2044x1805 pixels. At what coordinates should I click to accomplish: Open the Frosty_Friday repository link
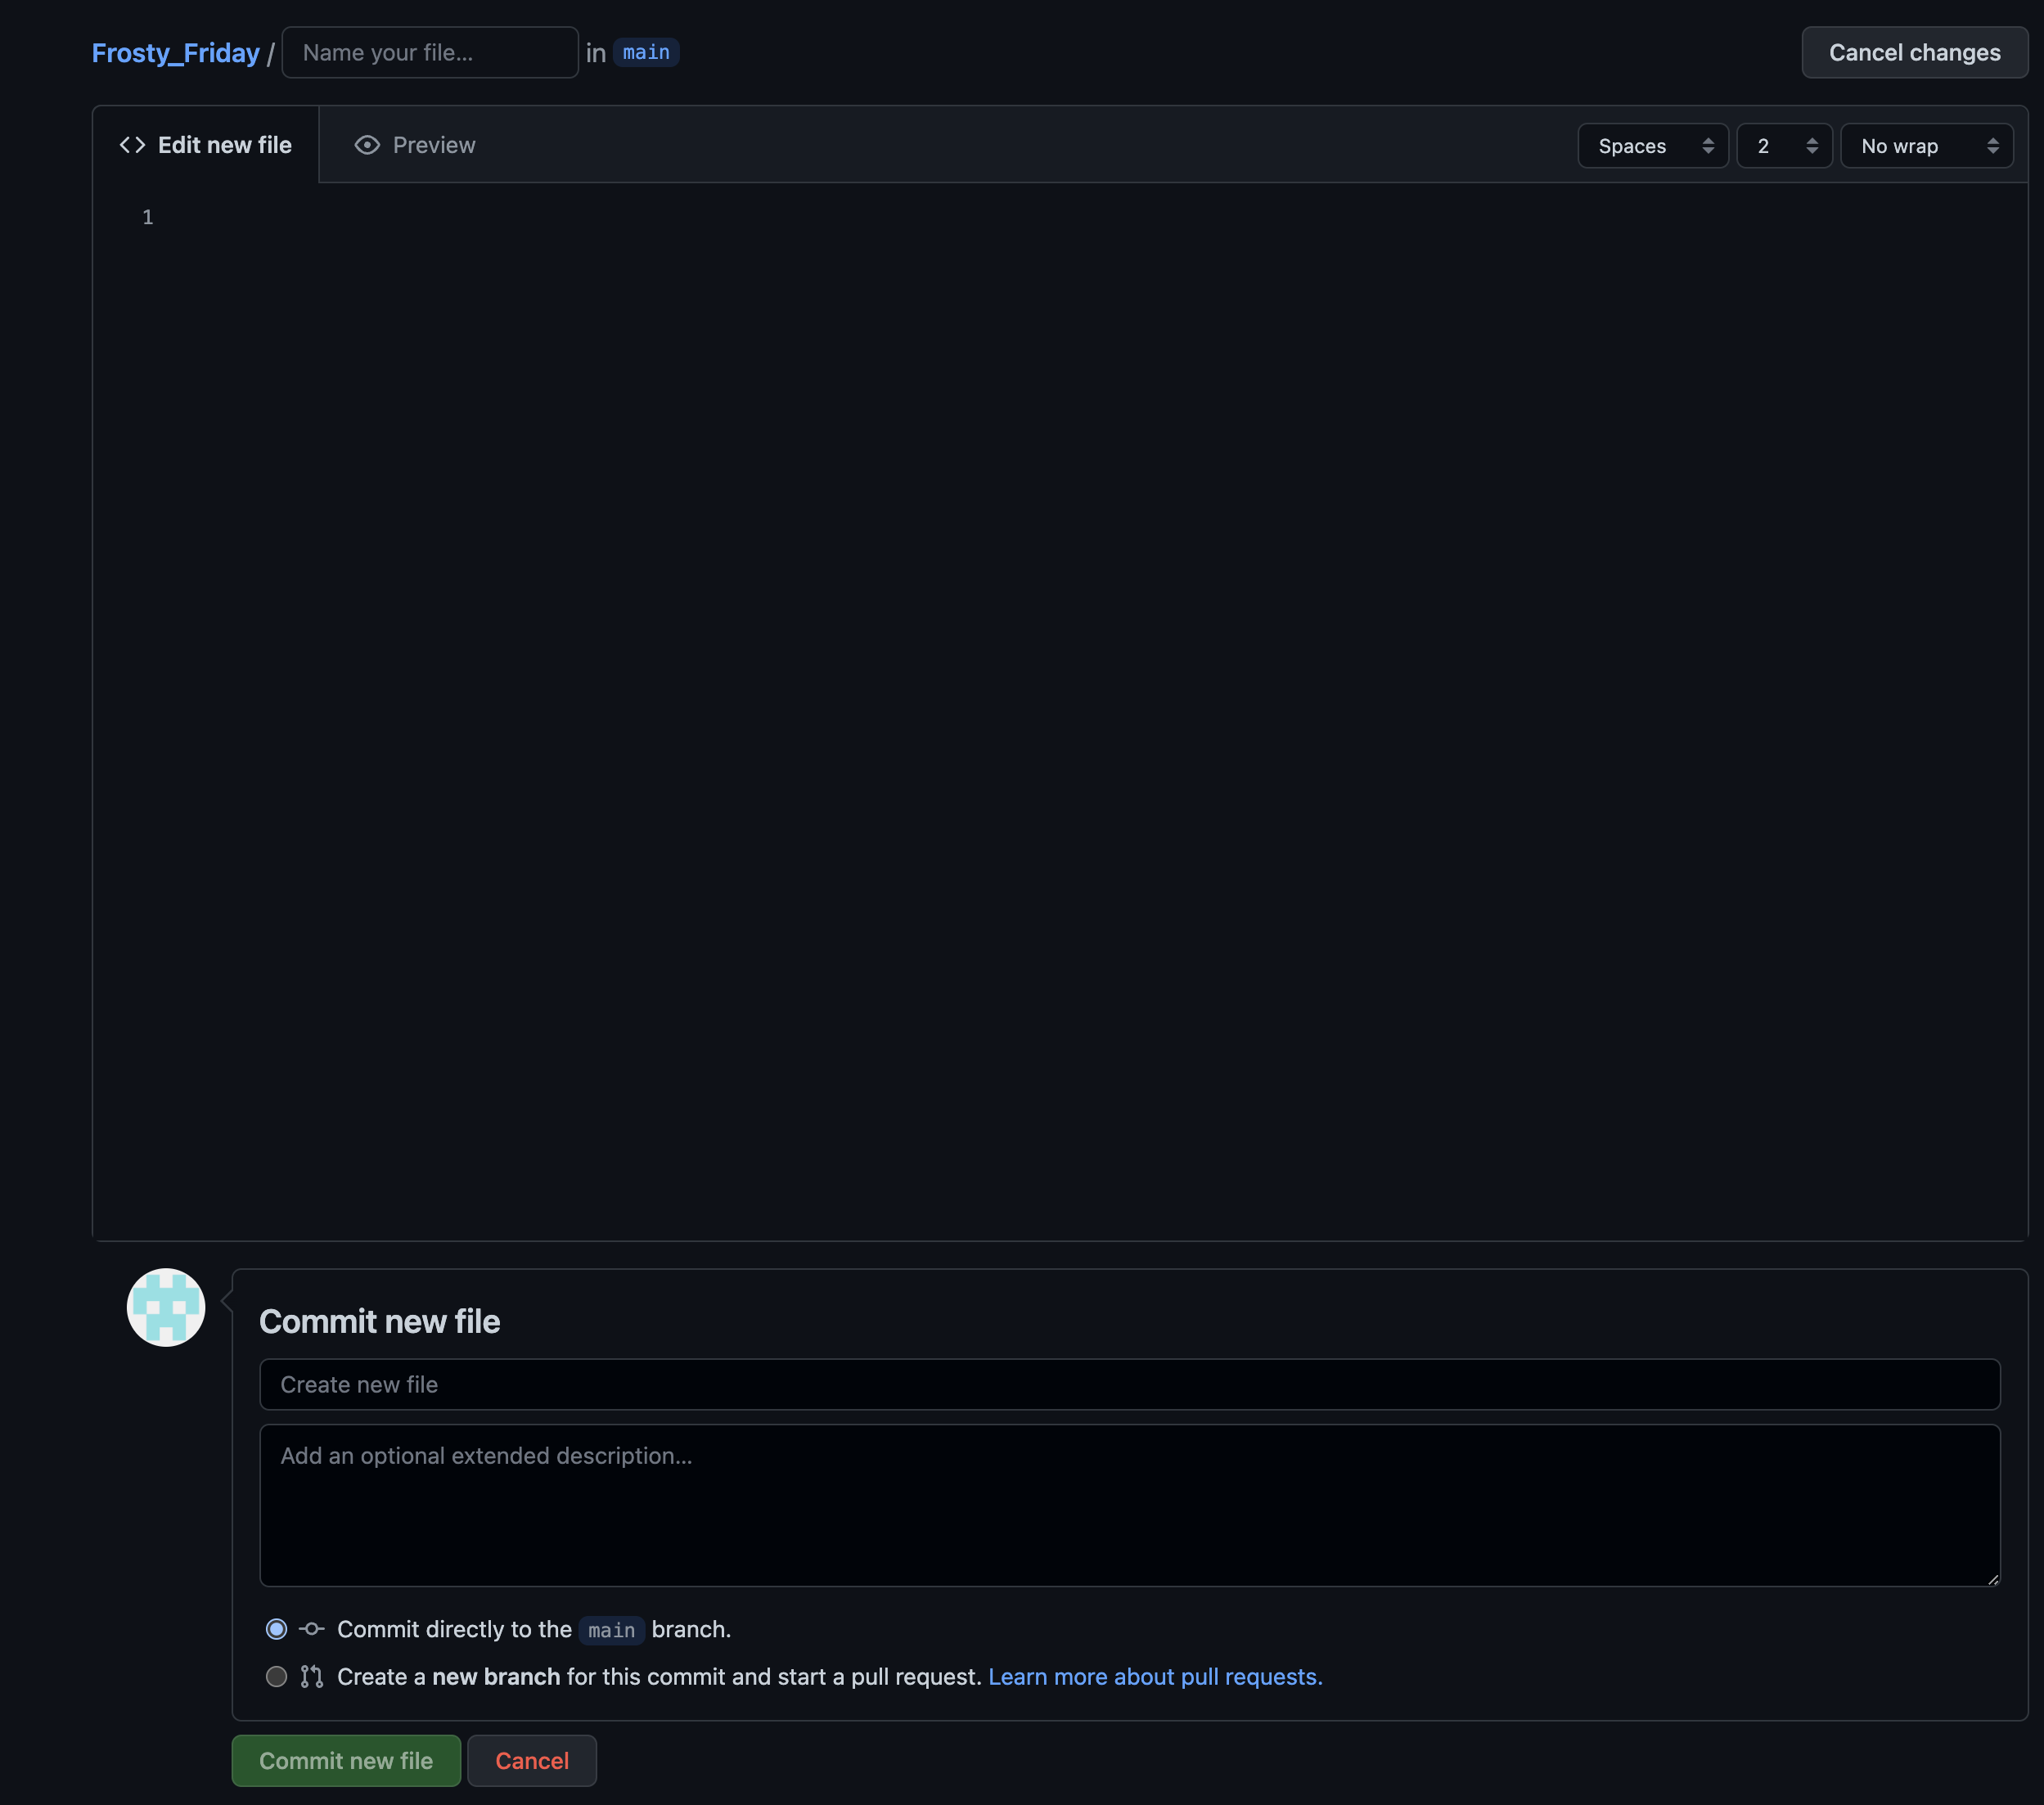pyautogui.click(x=176, y=53)
